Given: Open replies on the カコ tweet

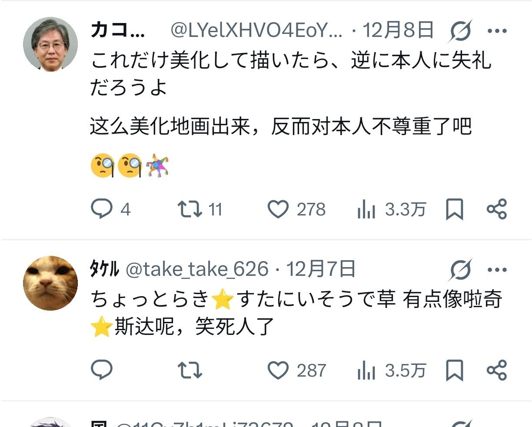Looking at the screenshot, I should click(x=110, y=209).
